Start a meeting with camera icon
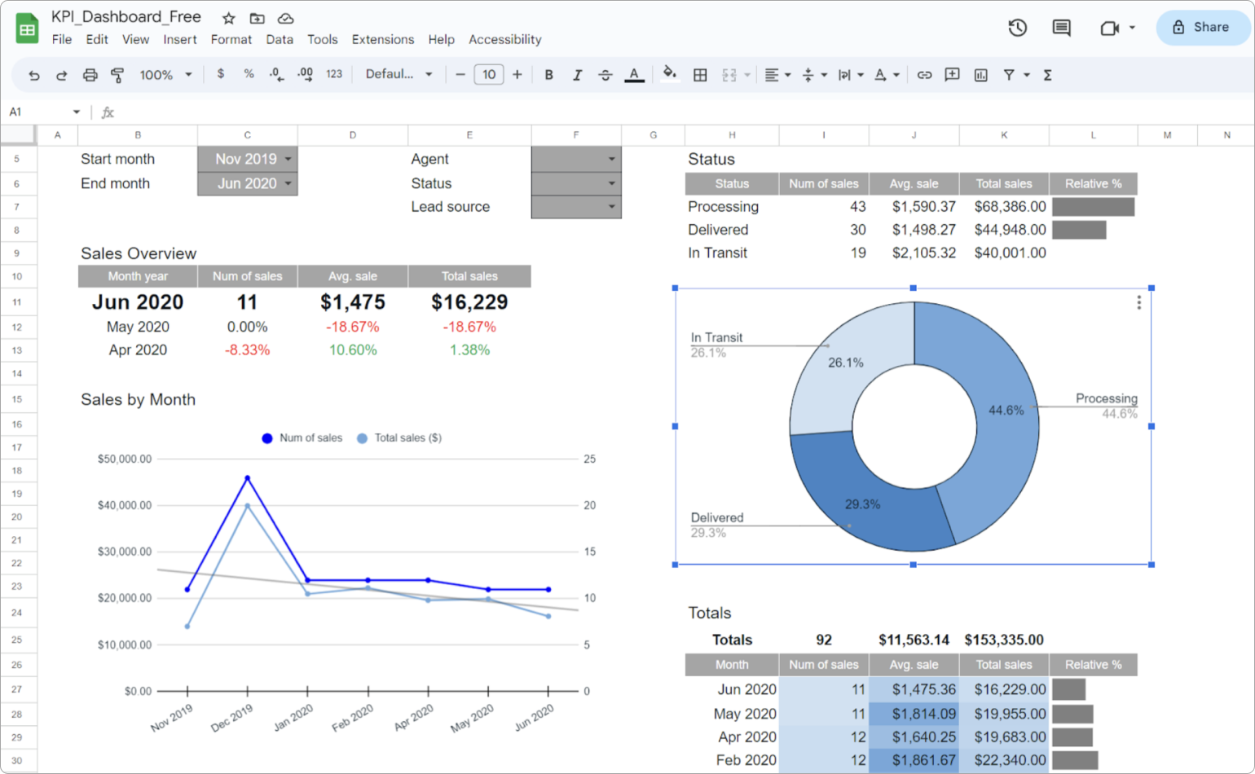Image resolution: width=1255 pixels, height=774 pixels. 1109,29
